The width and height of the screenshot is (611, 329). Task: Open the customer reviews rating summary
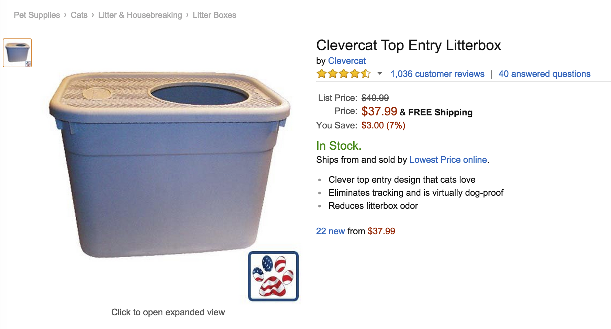point(344,73)
